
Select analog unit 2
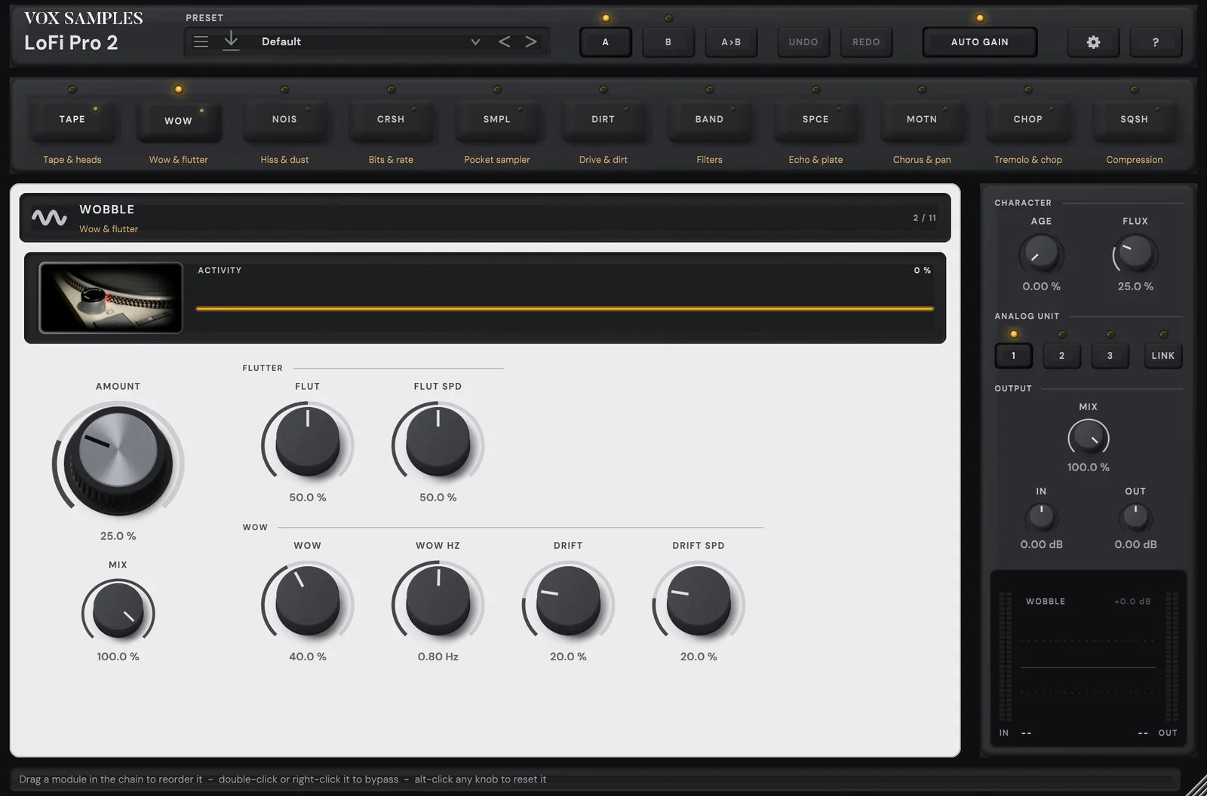coord(1061,356)
